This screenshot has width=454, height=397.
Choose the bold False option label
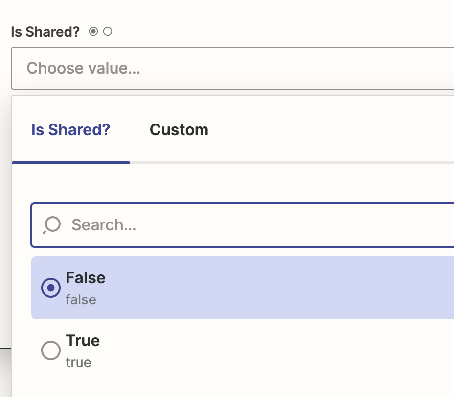pos(86,278)
